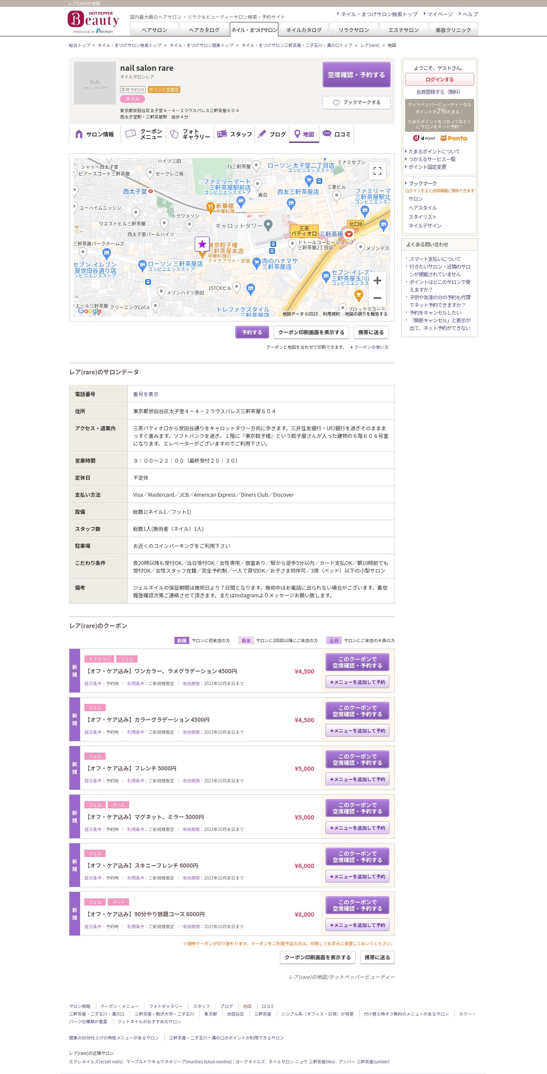Add menu to カラーグラデーション 4500円 coupon
Screen dimensions: 547x1074
pyautogui.click(x=357, y=730)
